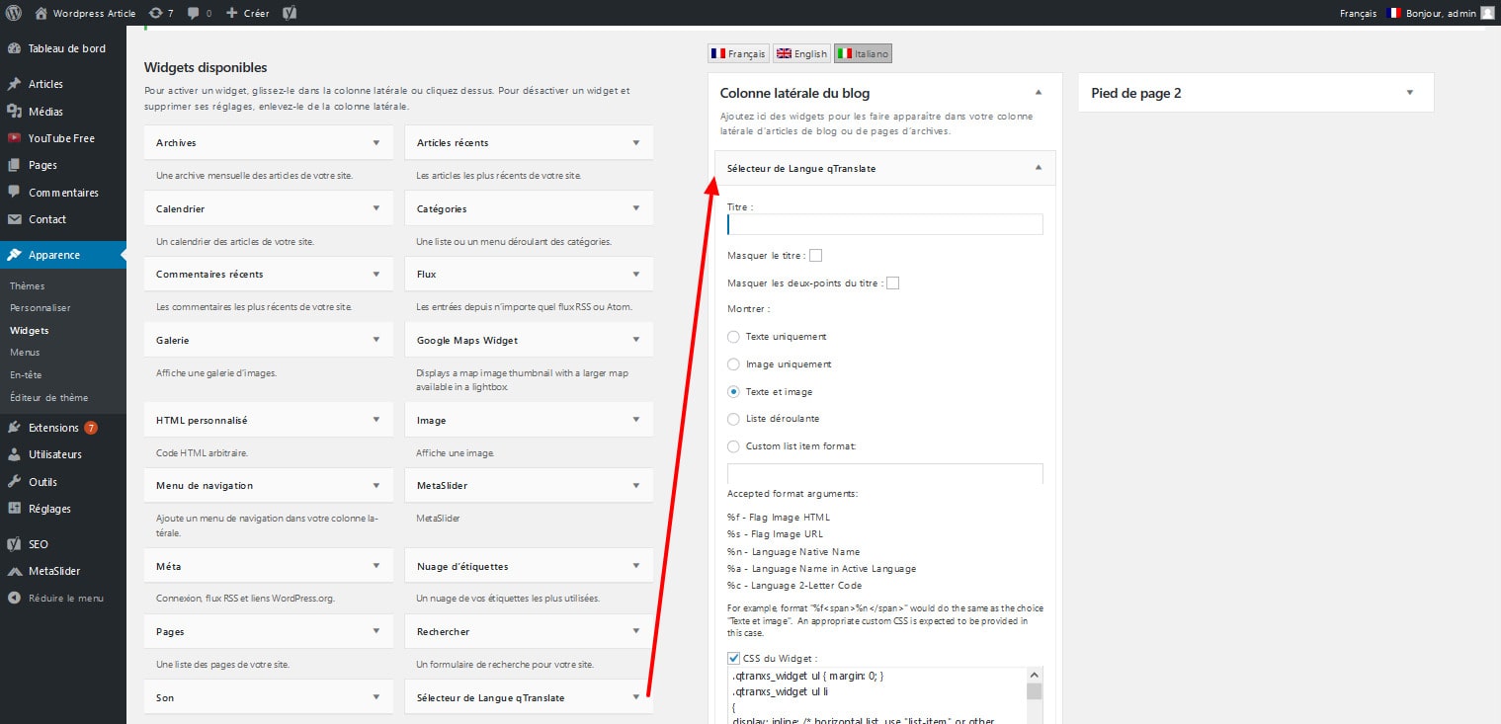1501x724 pixels.
Task: Select the Texte et image radio option
Action: click(x=733, y=392)
